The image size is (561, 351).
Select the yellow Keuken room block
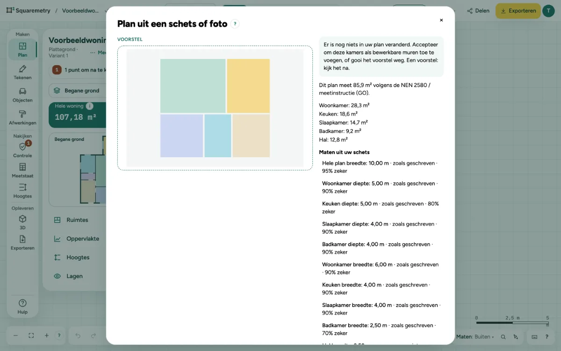click(248, 86)
